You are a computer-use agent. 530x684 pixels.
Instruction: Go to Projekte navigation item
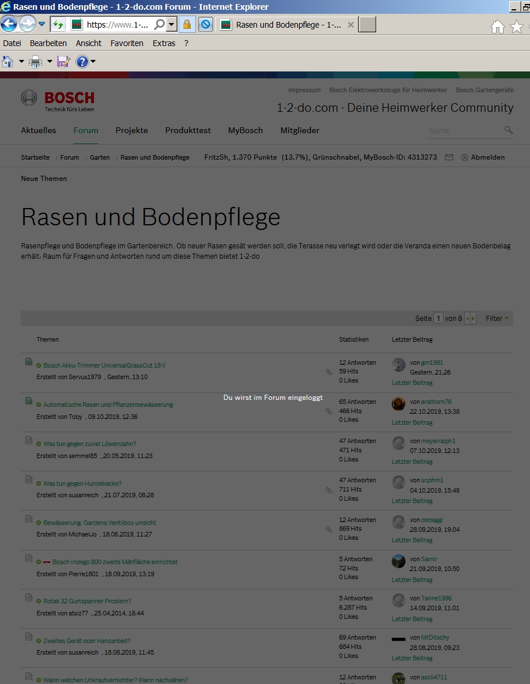[132, 130]
